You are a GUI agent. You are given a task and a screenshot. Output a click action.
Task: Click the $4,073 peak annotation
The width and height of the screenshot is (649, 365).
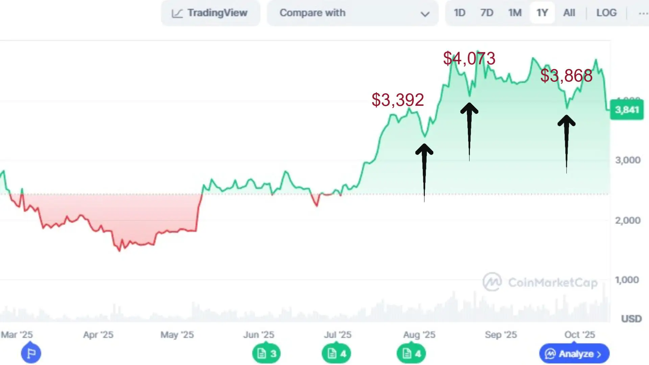click(x=470, y=58)
